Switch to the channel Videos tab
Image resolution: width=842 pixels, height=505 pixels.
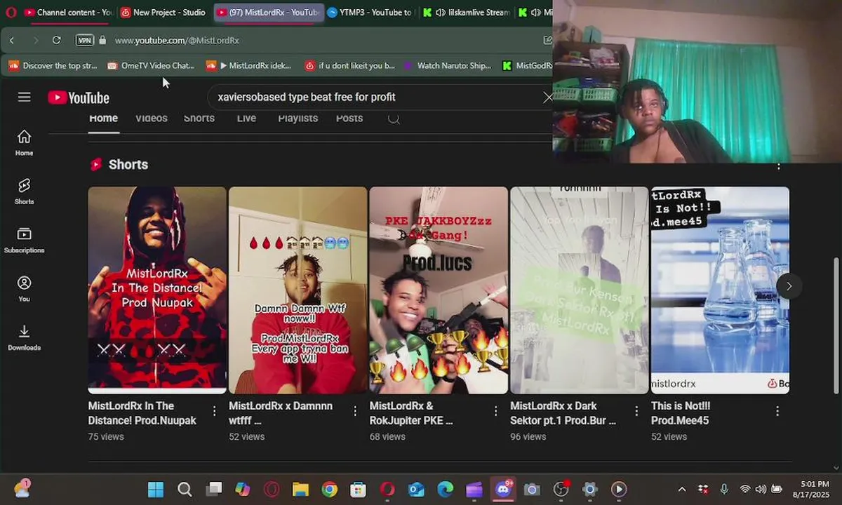coord(152,118)
